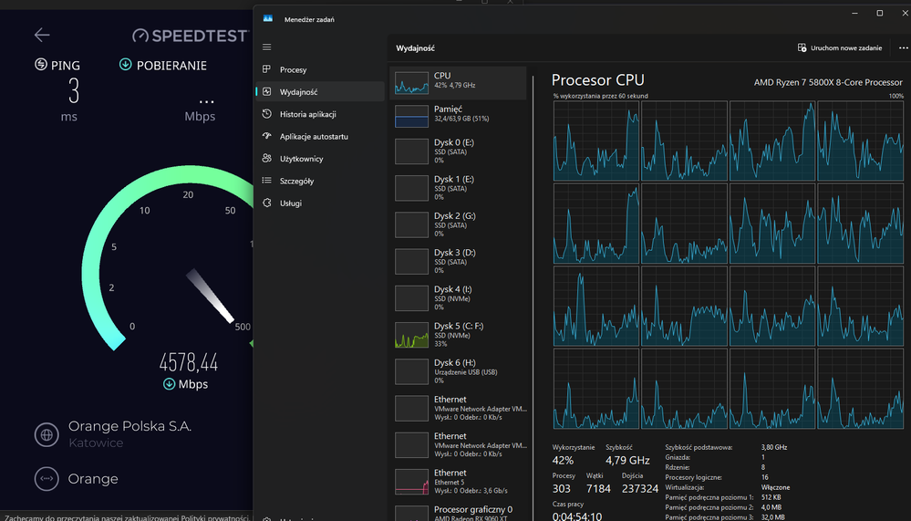Screen dimensions: 911x521
Task: Select Dysk 6 (H:) USB item
Action: [459, 371]
